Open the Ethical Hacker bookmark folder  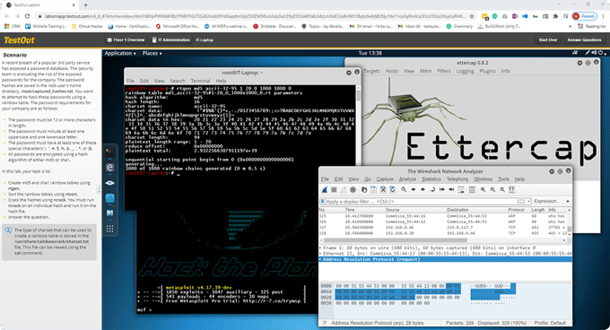[x=87, y=26]
